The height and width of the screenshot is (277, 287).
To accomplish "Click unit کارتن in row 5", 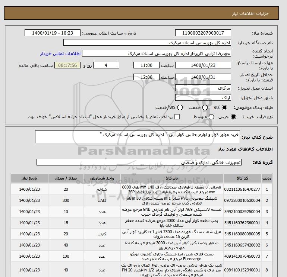I will click(102, 234).
